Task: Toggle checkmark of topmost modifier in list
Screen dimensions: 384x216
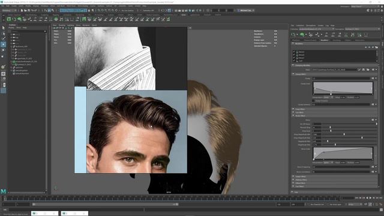Action: [x=294, y=52]
